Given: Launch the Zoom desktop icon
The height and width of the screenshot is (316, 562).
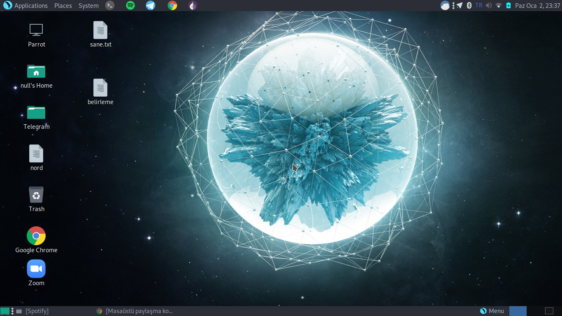Looking at the screenshot, I should (36, 269).
